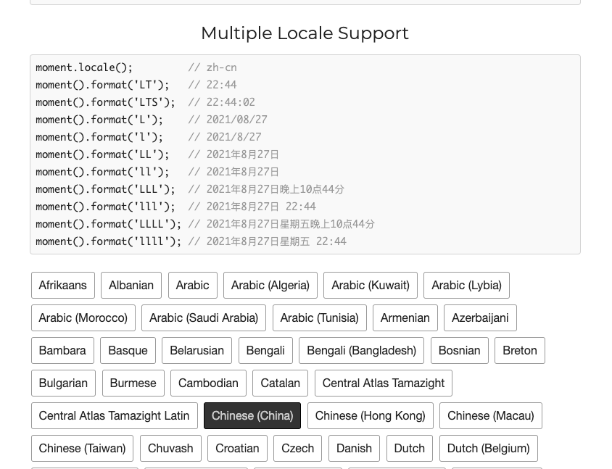
Task: Switch to Armenian locale
Action: pyautogui.click(x=405, y=317)
